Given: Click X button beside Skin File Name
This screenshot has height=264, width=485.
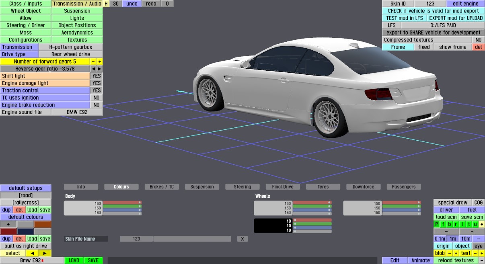Looking at the screenshot, I should pos(242,239).
